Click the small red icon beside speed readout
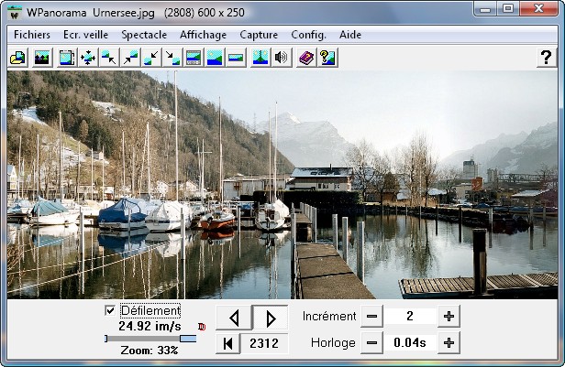Viewport: 565px width, 367px height. pos(201,326)
